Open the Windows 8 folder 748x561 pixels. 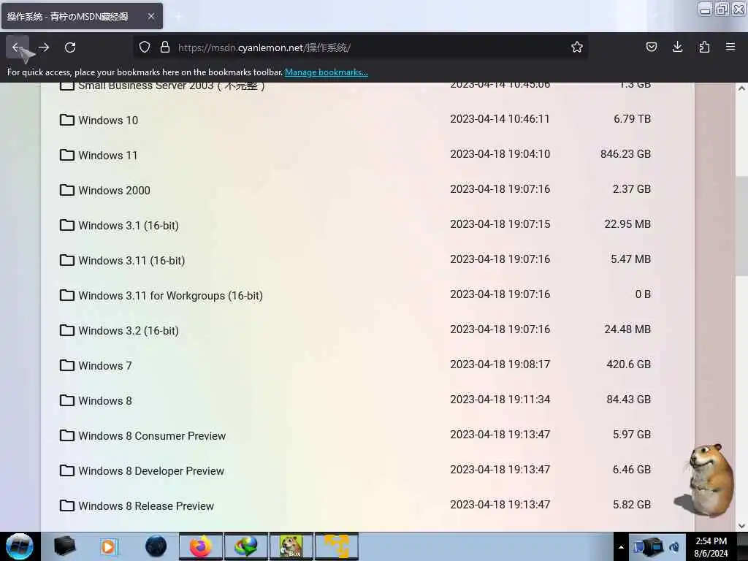105,401
